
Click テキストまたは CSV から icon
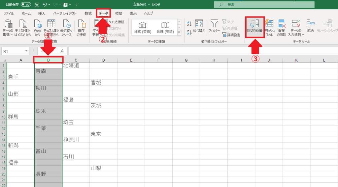23,28
